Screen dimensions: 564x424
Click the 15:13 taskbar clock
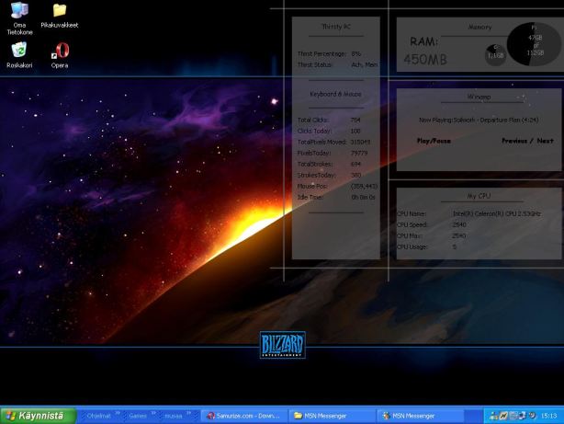click(x=549, y=416)
